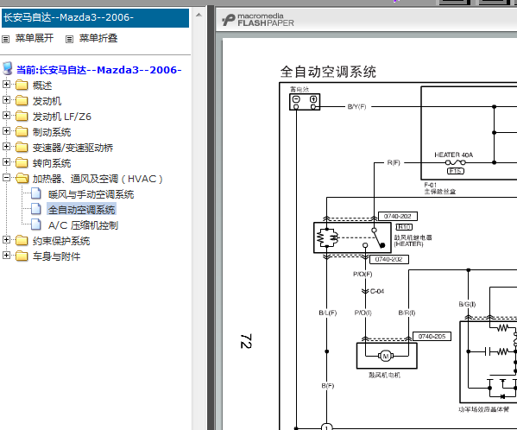This screenshot has width=517, height=430.
Task: Open the 暖风与手动空调系统 page
Action: pyautogui.click(x=91, y=194)
